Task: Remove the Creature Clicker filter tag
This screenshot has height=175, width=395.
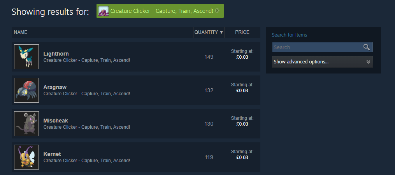Action: [217, 11]
